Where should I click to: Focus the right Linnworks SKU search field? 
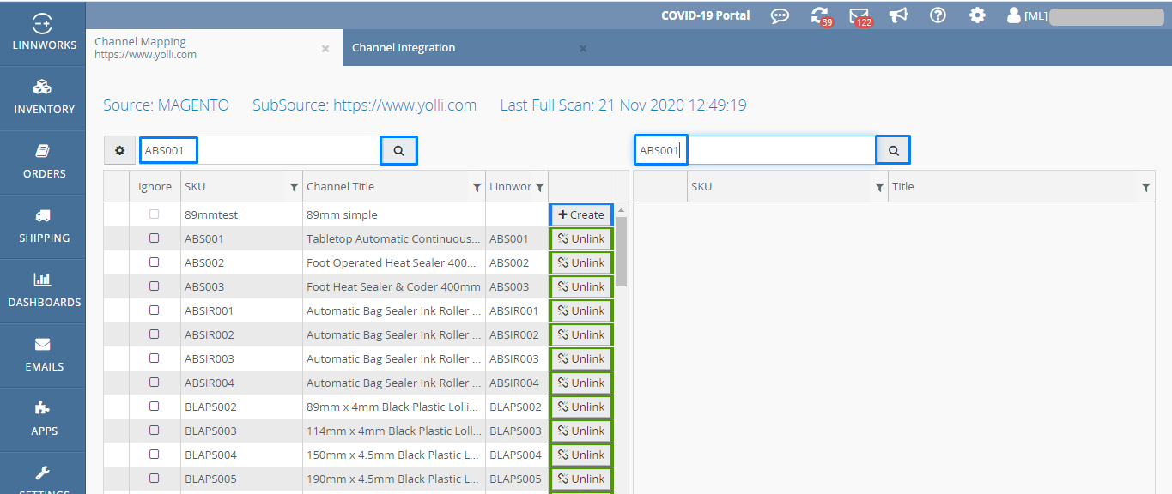(756, 150)
